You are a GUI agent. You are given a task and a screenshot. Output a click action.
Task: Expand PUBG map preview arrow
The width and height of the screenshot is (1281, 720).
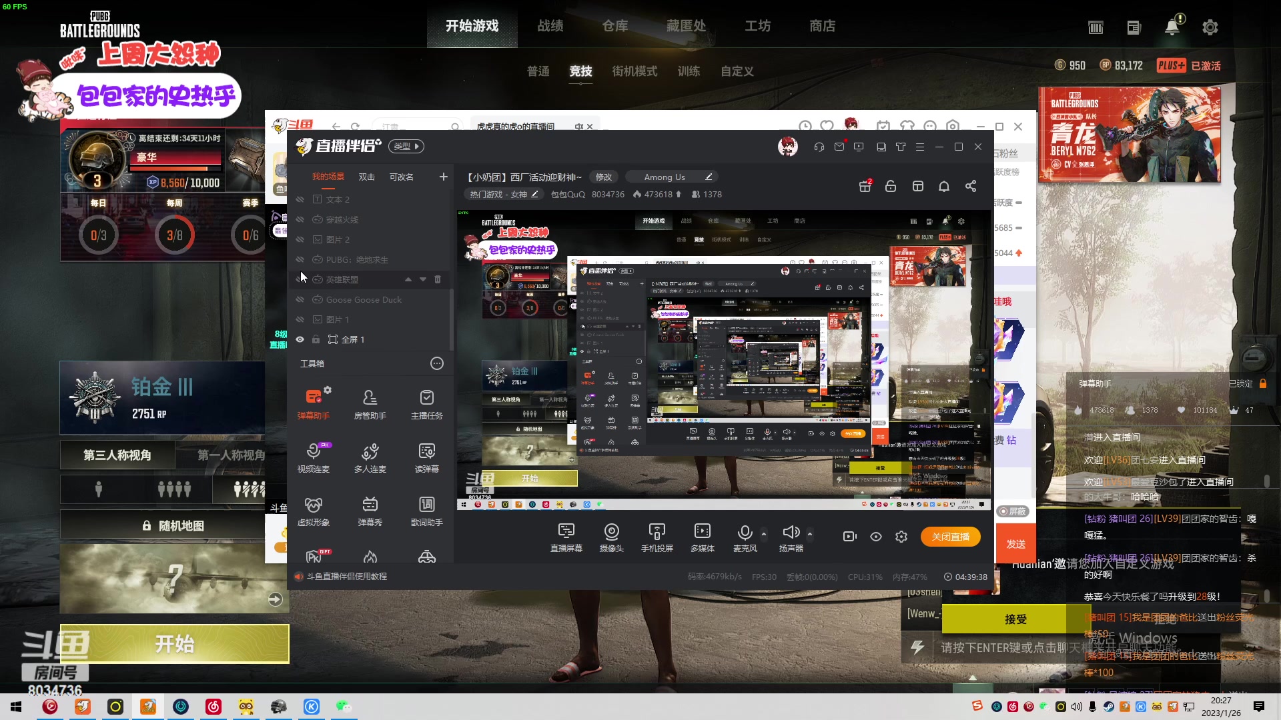pyautogui.click(x=276, y=599)
